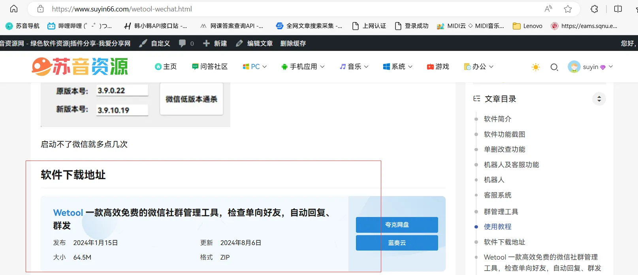This screenshot has width=638, height=275.
Task: Open the split screen view icon
Action: 618,9
